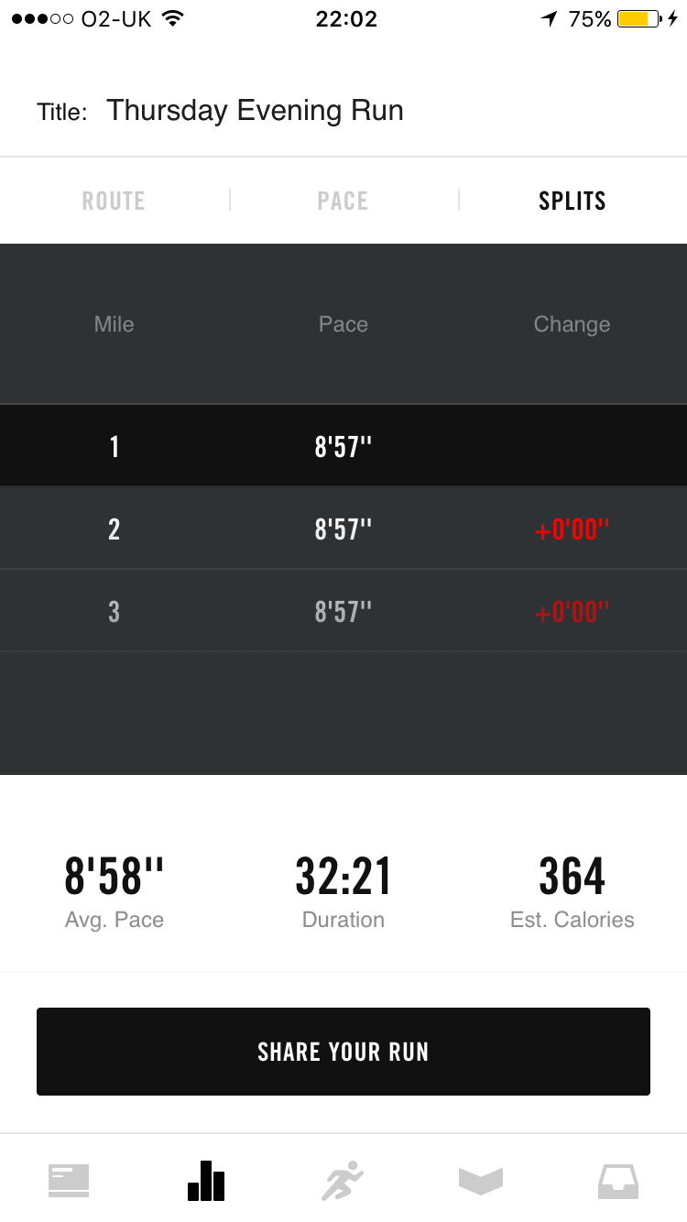This screenshot has width=687, height=1222.
Task: Select the Splits tab
Action: point(572,201)
